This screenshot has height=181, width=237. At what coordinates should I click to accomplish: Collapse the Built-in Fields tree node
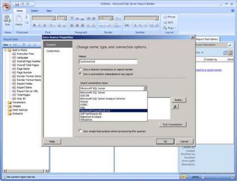[x=5, y=50]
